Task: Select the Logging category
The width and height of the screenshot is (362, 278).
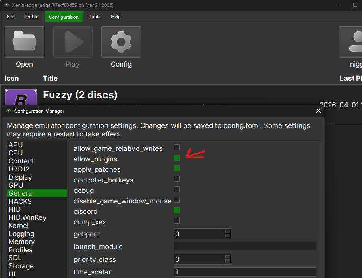Action: (x=37, y=234)
